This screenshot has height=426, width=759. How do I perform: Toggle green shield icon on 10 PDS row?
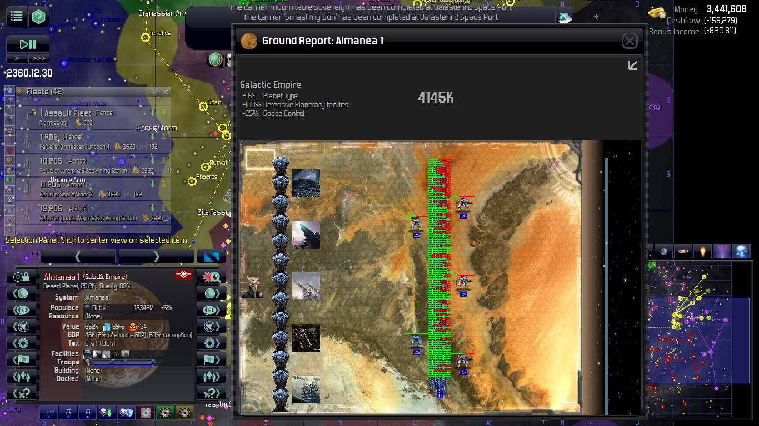pos(153,160)
